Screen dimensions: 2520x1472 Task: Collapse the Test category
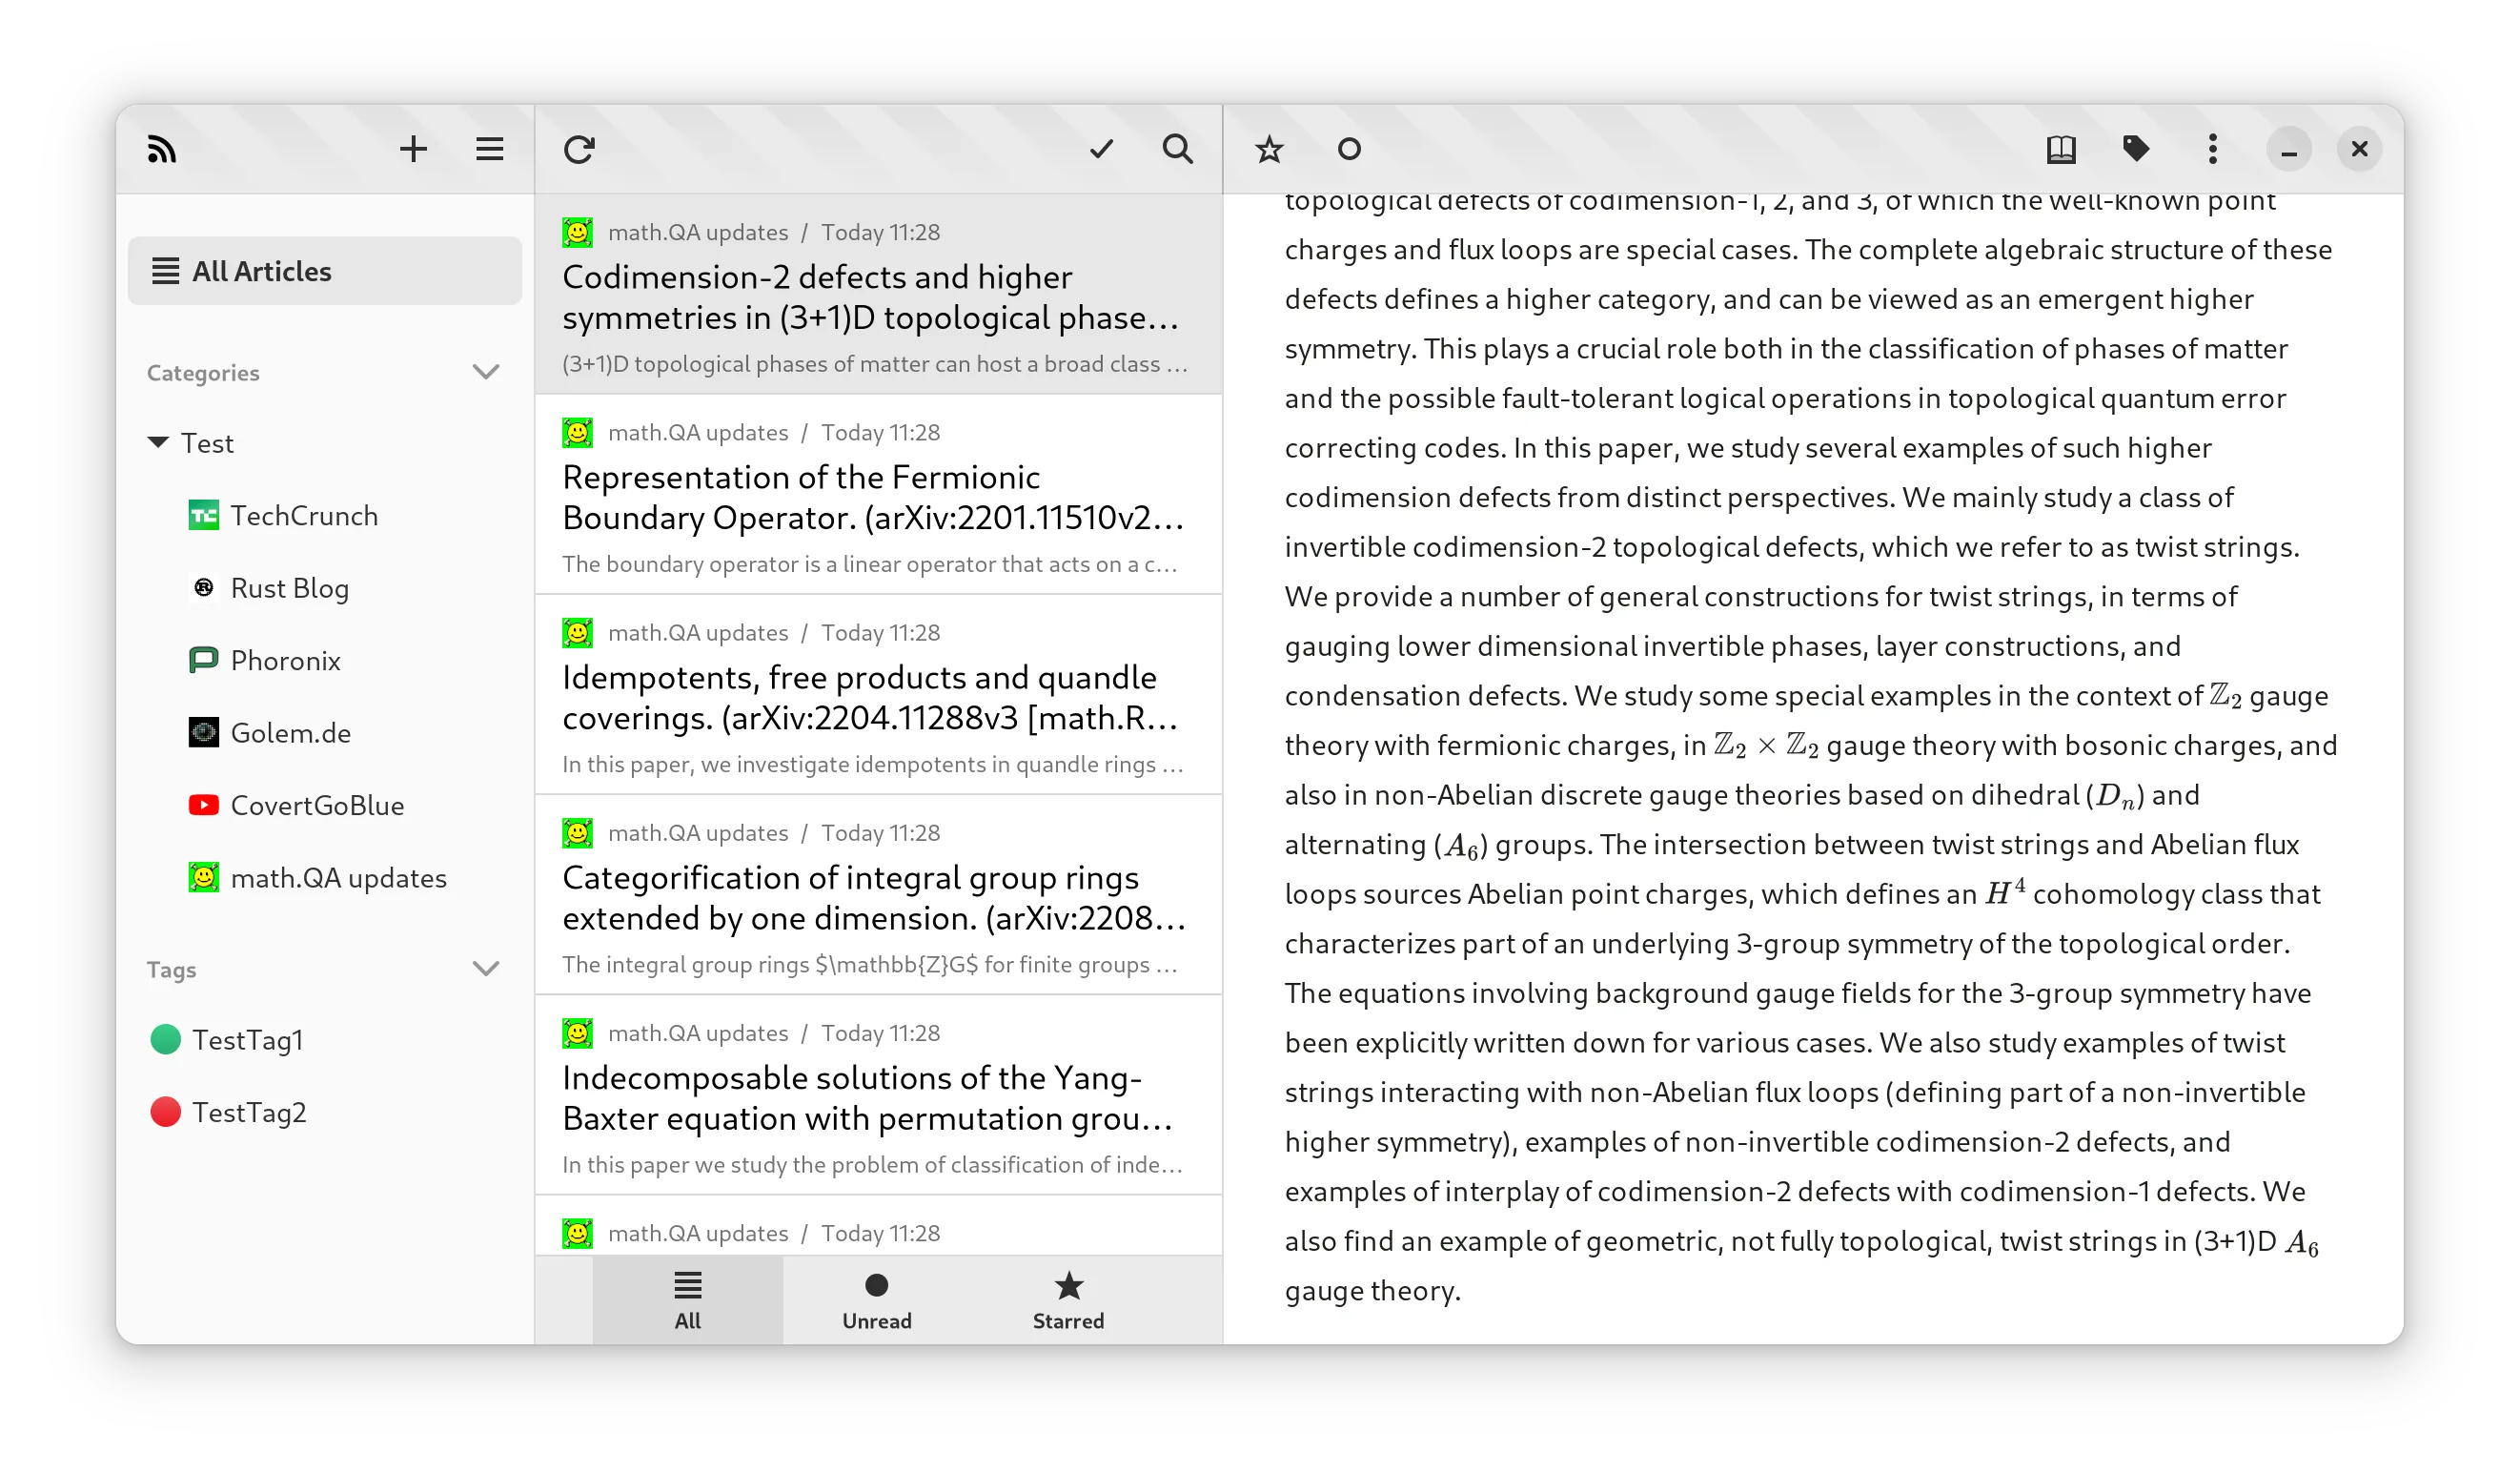coord(158,441)
